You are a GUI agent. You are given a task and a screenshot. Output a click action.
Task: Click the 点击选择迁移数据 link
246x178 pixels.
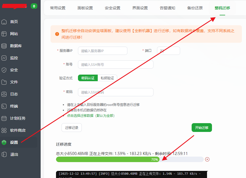click(91, 115)
